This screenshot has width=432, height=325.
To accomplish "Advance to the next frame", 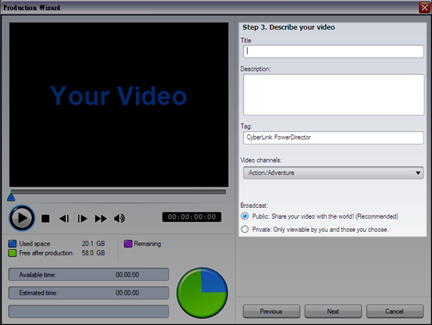I will pyautogui.click(x=82, y=219).
